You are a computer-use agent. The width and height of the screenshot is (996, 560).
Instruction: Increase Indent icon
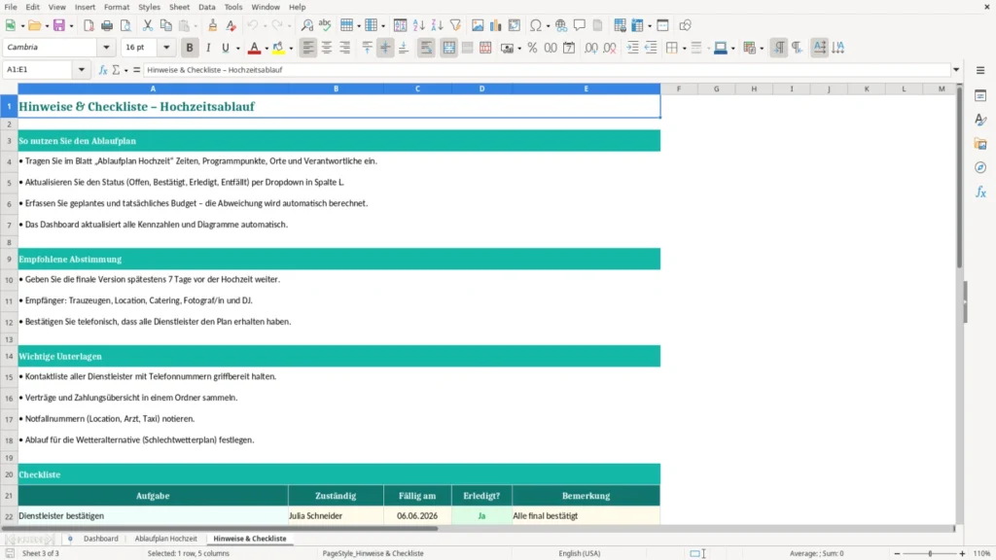point(632,48)
